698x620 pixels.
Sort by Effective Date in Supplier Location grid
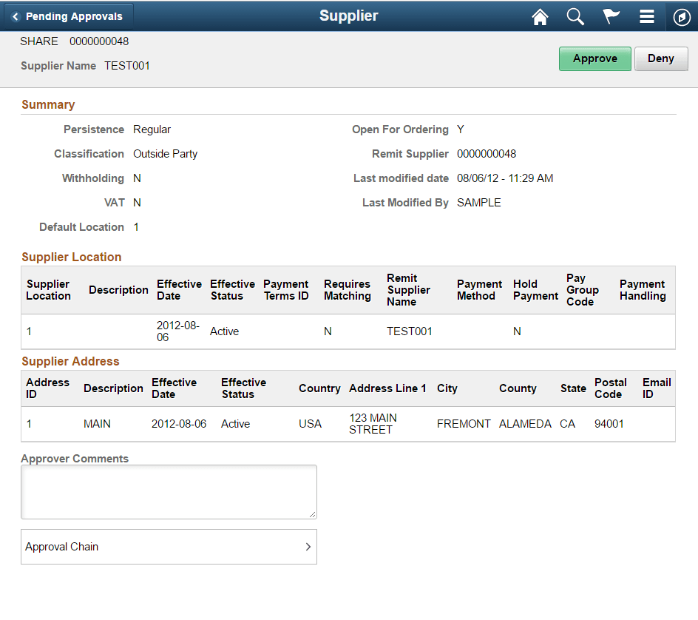click(179, 290)
